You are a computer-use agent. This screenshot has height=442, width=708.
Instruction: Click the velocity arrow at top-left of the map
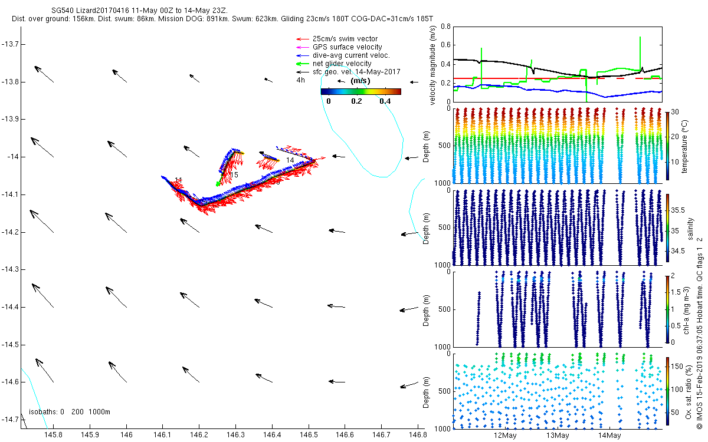44,74
